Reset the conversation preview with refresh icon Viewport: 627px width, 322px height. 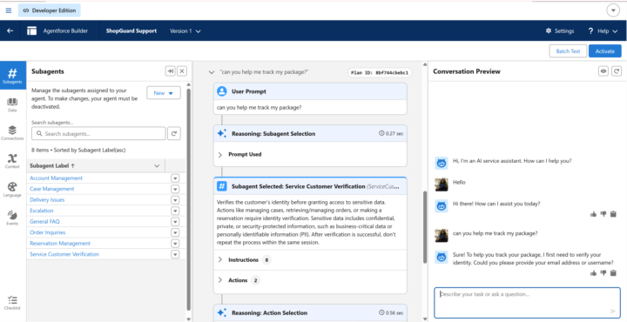coord(617,71)
